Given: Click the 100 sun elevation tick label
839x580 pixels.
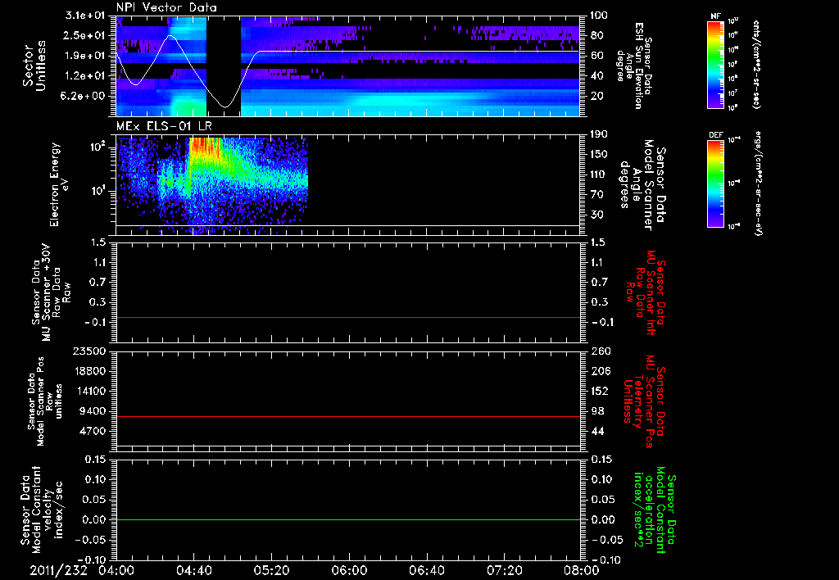Looking at the screenshot, I should (600, 16).
